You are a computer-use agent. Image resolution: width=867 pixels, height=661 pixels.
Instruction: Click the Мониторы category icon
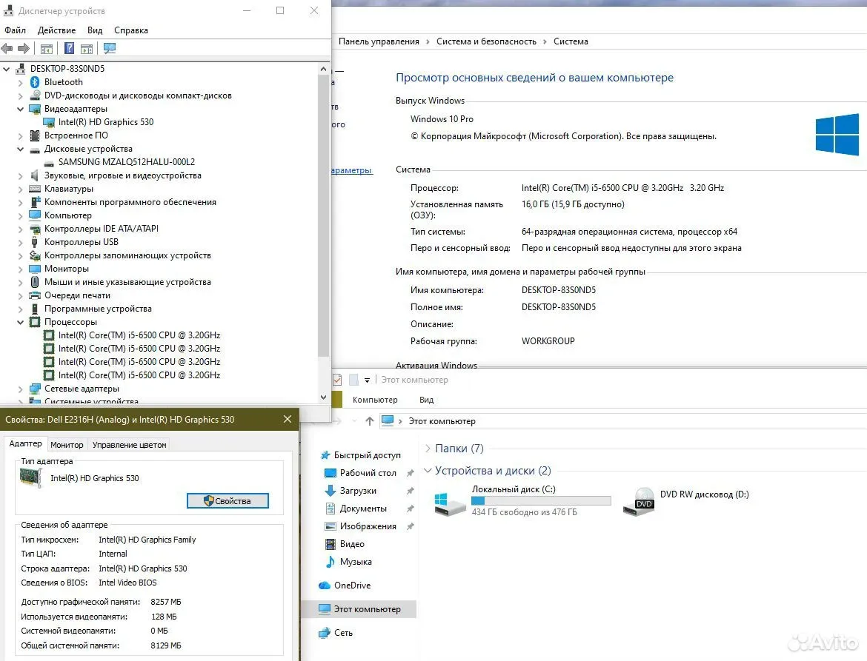click(x=35, y=269)
